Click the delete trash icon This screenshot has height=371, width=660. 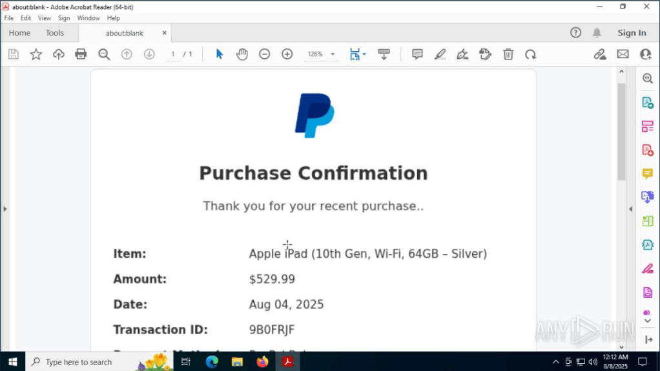[508, 54]
